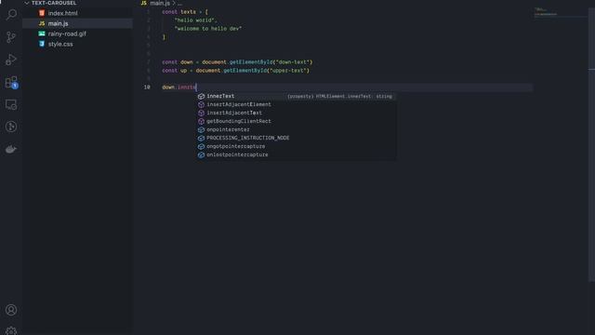The height and width of the screenshot is (335, 595).
Task: Open the Search view in activity bar
Action: (11, 15)
